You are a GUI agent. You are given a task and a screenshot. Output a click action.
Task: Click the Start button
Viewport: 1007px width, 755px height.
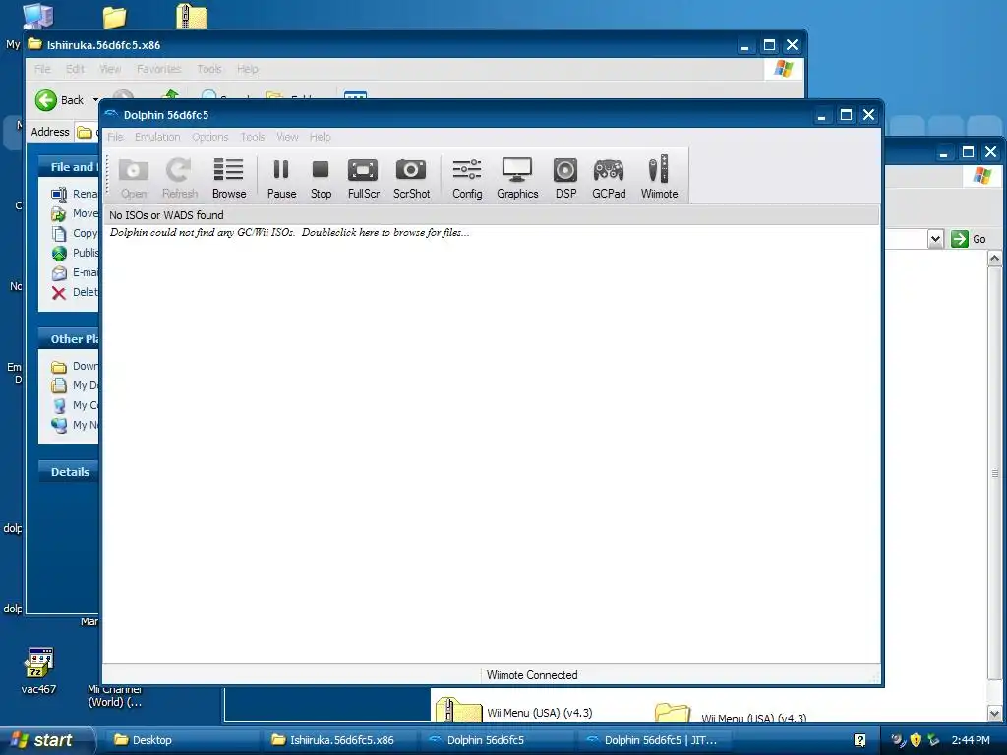(x=47, y=740)
